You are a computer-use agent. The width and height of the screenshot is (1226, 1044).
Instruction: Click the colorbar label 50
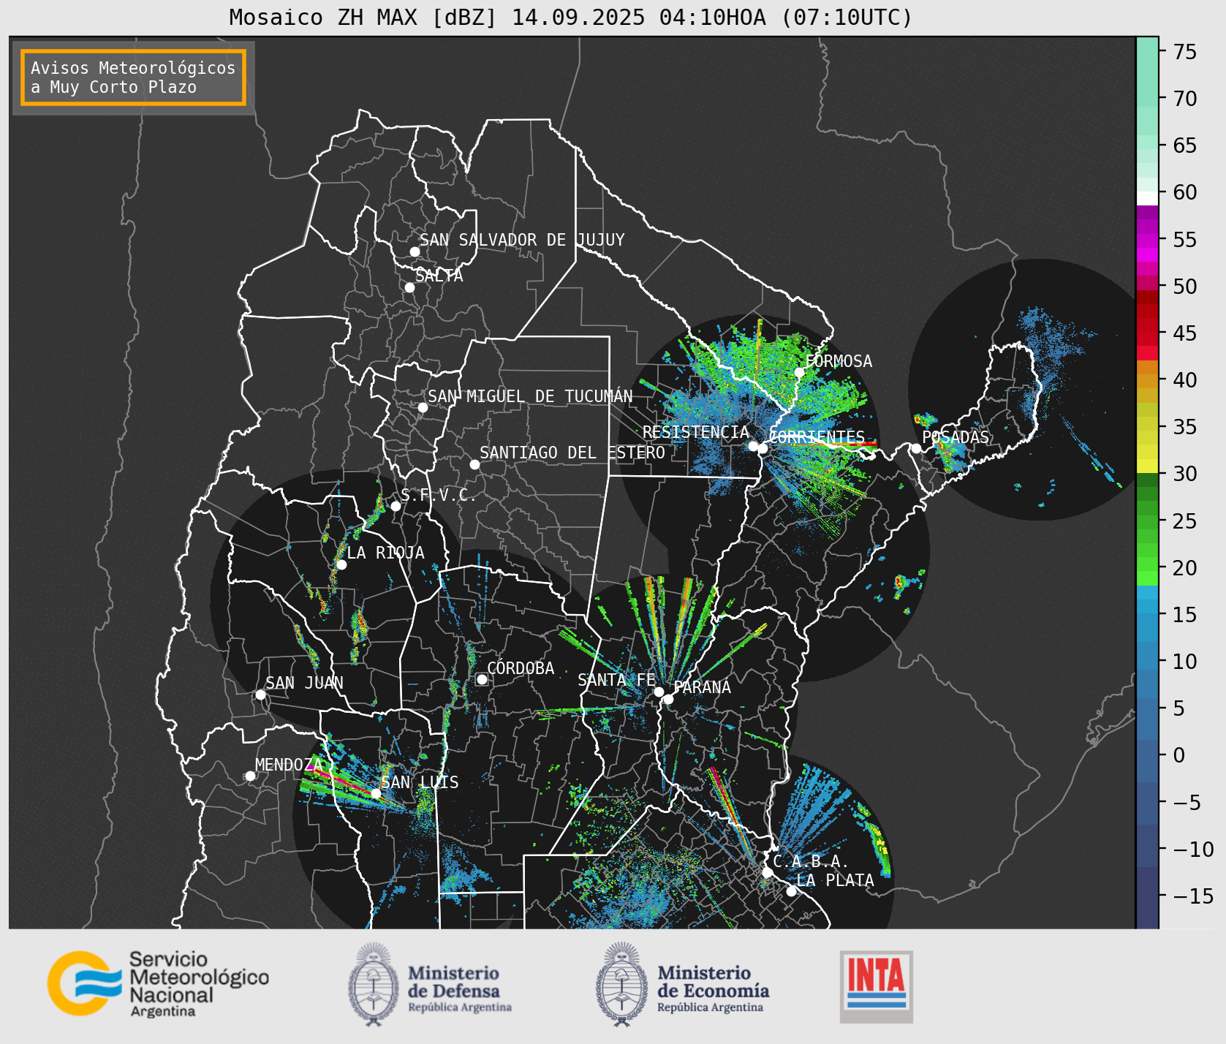click(1185, 287)
